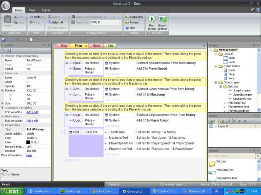Click the Redo arrow icon
The width and height of the screenshot is (261, 195).
(31, 22)
